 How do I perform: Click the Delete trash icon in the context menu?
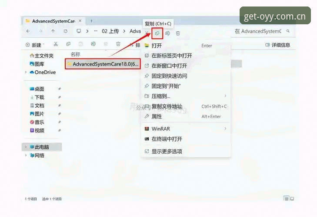click(178, 33)
